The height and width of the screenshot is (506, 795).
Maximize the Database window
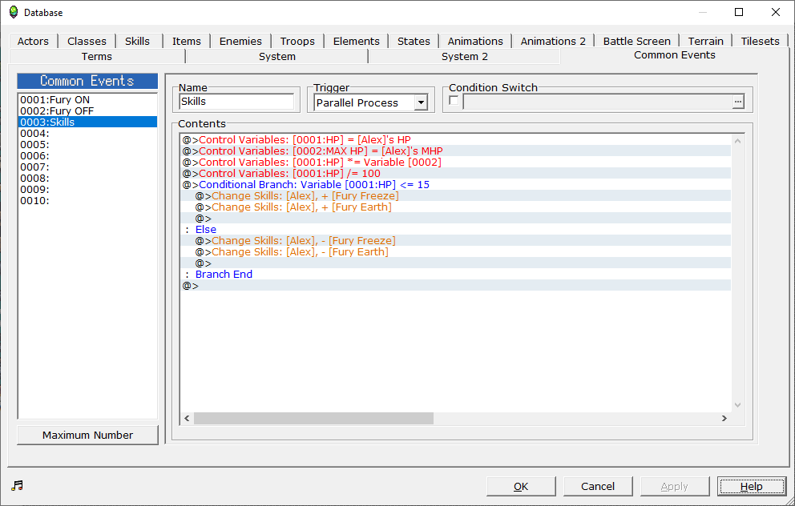tap(739, 12)
